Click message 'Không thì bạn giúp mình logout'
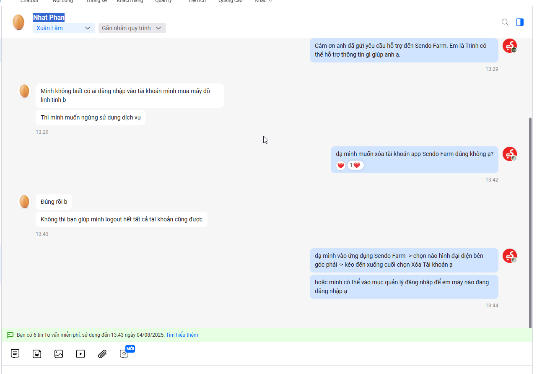 tap(122, 219)
